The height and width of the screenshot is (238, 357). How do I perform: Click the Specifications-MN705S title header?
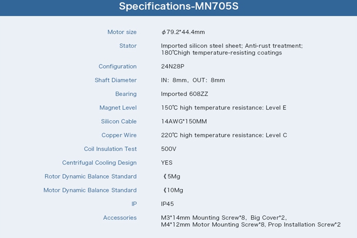[178, 7]
